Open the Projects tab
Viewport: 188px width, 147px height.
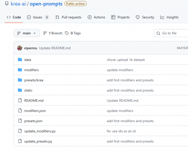tap(120, 17)
